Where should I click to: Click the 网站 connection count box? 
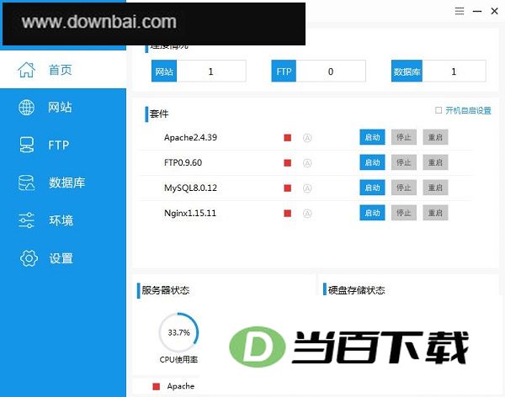pos(199,71)
